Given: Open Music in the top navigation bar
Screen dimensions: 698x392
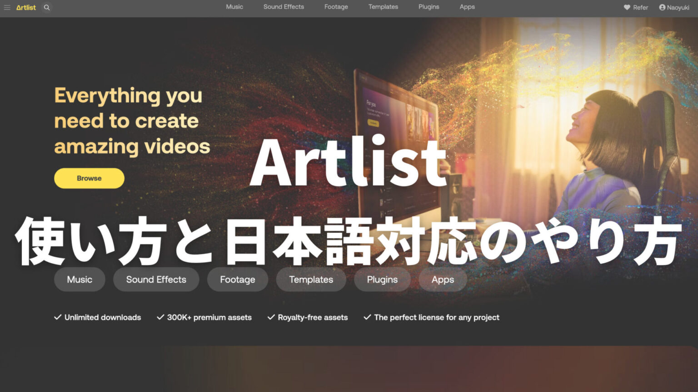Looking at the screenshot, I should tap(234, 7).
